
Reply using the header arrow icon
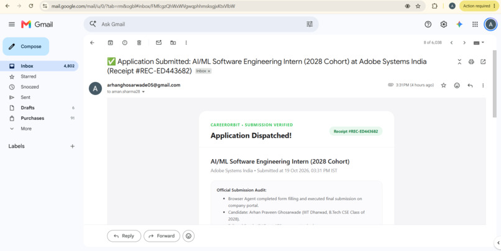pyautogui.click(x=470, y=85)
